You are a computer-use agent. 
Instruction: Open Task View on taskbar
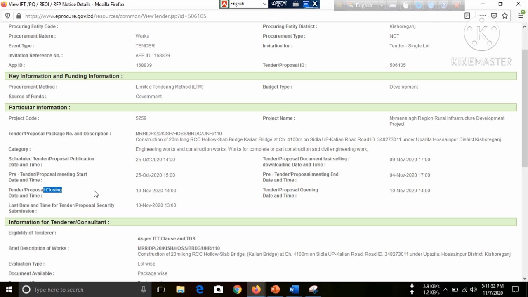pyautogui.click(x=161, y=290)
